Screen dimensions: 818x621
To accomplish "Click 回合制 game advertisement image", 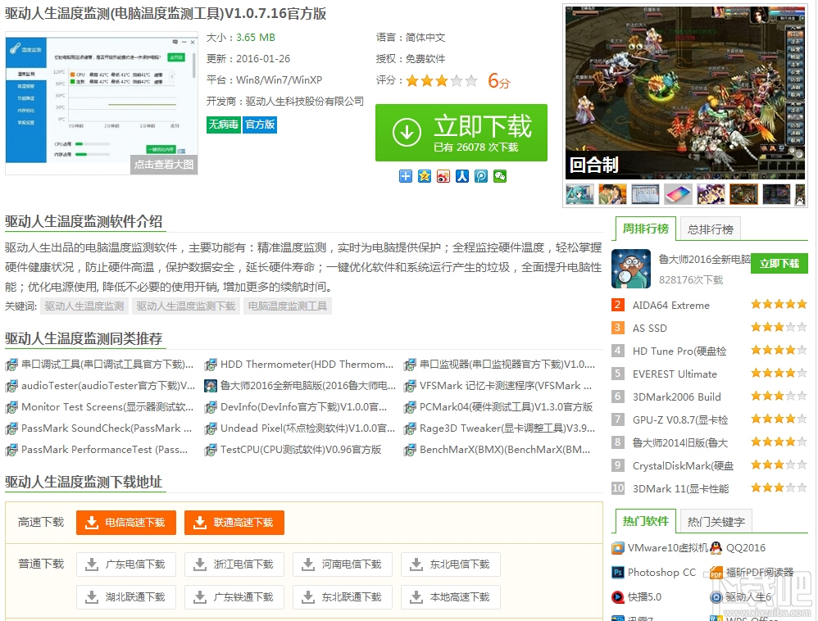I will [685, 93].
